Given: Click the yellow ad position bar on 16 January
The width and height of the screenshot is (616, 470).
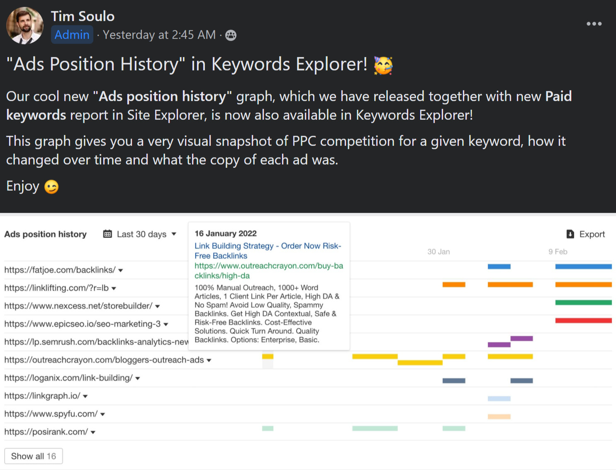Looking at the screenshot, I should click(x=268, y=356).
